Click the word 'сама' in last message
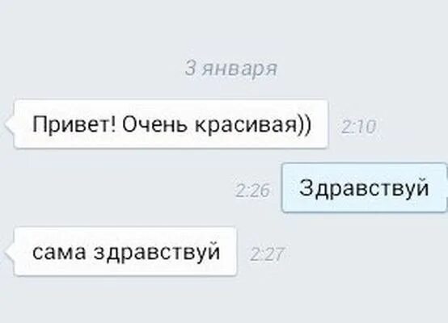Viewport: 448px width, 323px height. point(59,252)
